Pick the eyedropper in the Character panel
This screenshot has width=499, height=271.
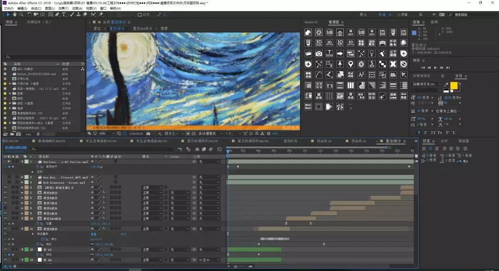[x=446, y=84]
